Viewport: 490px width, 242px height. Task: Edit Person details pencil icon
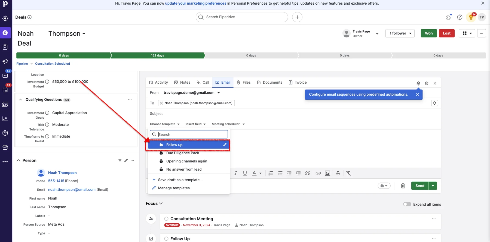[x=126, y=161]
